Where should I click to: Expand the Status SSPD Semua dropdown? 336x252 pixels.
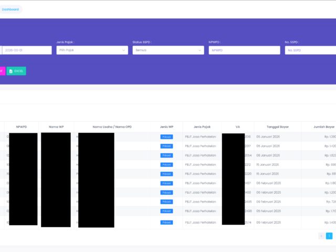point(168,50)
